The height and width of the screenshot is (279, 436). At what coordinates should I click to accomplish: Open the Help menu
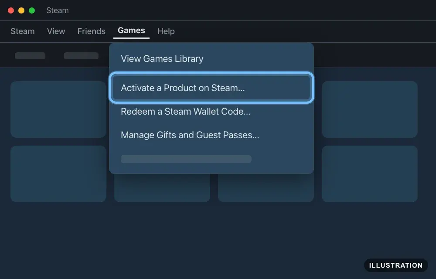tap(166, 31)
